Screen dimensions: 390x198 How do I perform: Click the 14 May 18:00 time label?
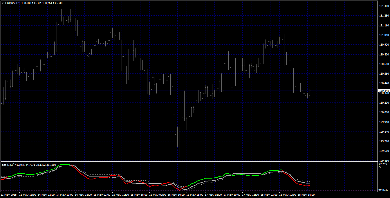coord(83,195)
